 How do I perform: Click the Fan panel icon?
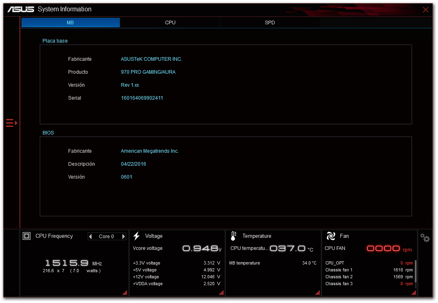pos(331,236)
